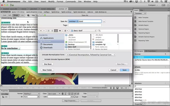The height and width of the screenshot is (106, 170).
Task: Switch to the post.html document tab
Action: click(x=33, y=9)
